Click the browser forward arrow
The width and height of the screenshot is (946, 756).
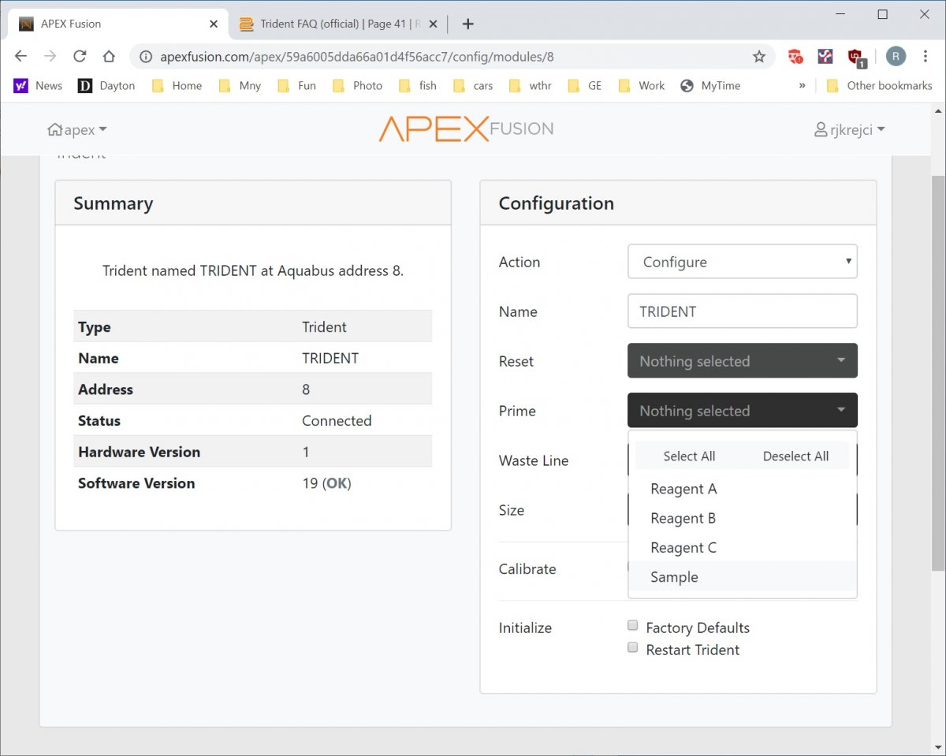point(50,56)
